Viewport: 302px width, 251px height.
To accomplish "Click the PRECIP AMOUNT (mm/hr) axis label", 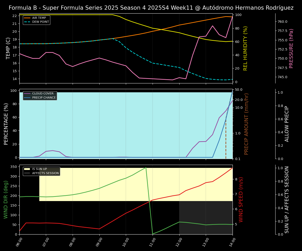I will coord(246,124).
